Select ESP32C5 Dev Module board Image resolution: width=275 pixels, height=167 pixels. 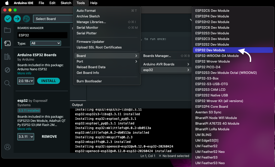pyautogui.click(x=233, y=11)
